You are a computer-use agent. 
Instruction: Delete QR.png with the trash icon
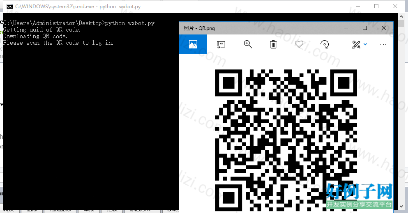click(x=273, y=44)
